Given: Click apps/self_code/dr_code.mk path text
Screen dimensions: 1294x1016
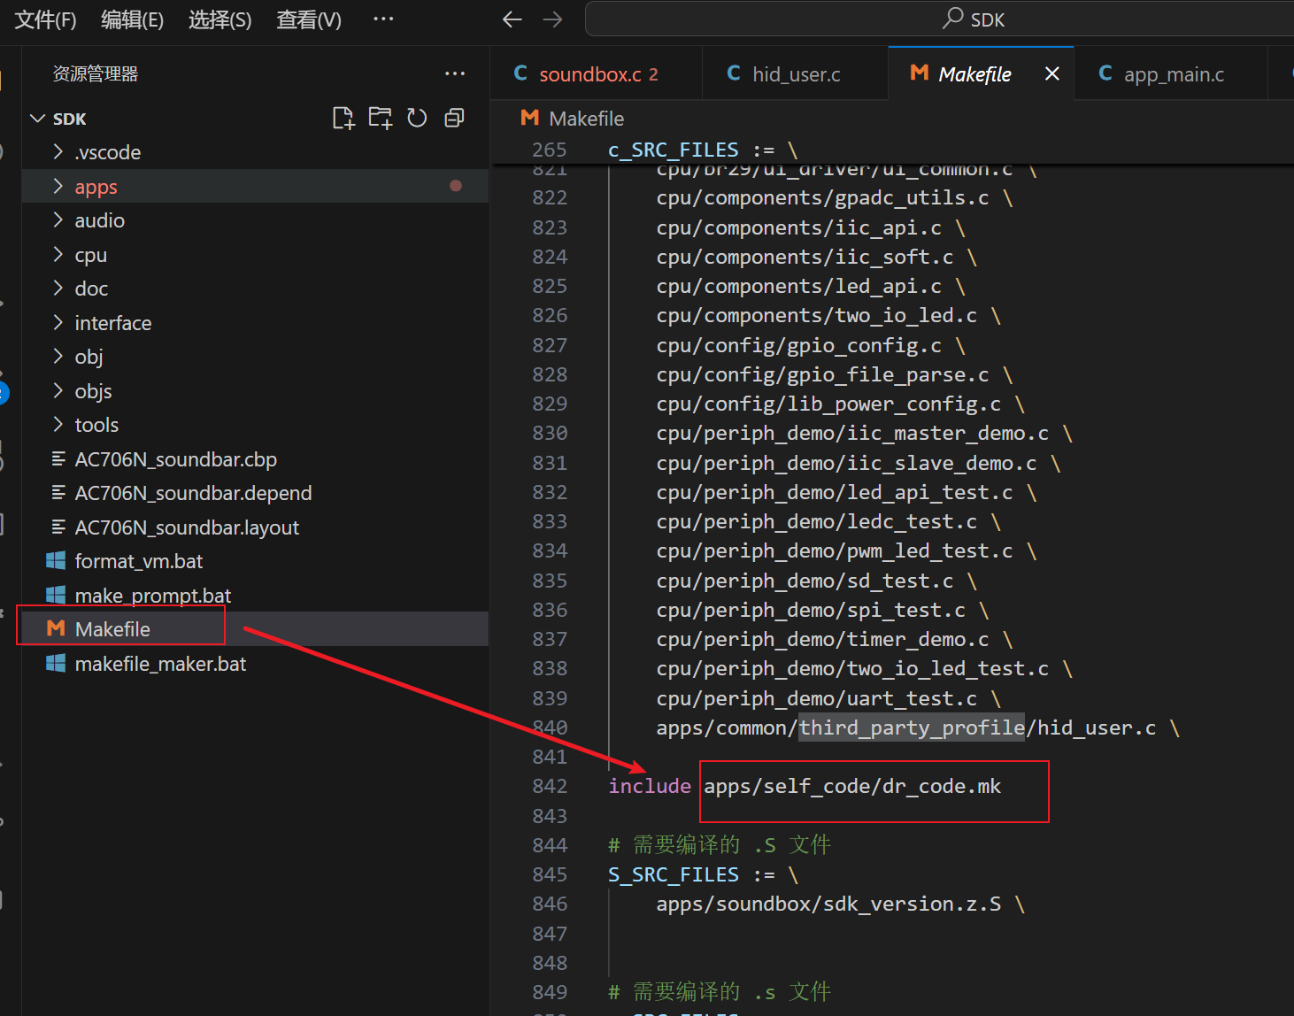Looking at the screenshot, I should coord(852,786).
